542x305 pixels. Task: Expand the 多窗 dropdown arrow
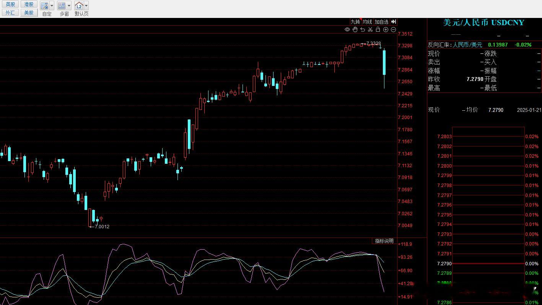[x=69, y=6]
